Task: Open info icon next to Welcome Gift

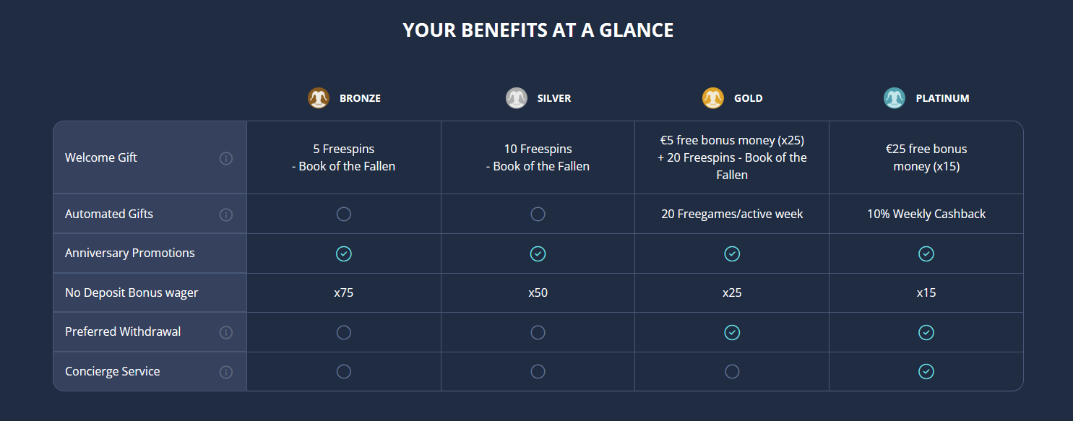Action: click(x=226, y=158)
